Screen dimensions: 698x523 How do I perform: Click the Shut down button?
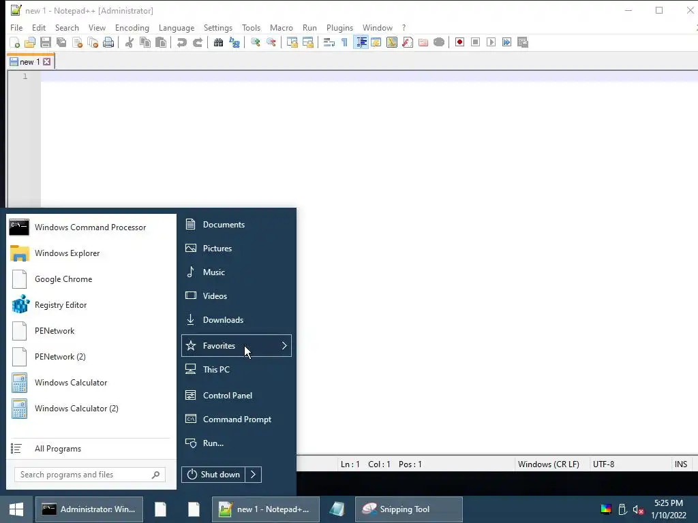(x=213, y=475)
